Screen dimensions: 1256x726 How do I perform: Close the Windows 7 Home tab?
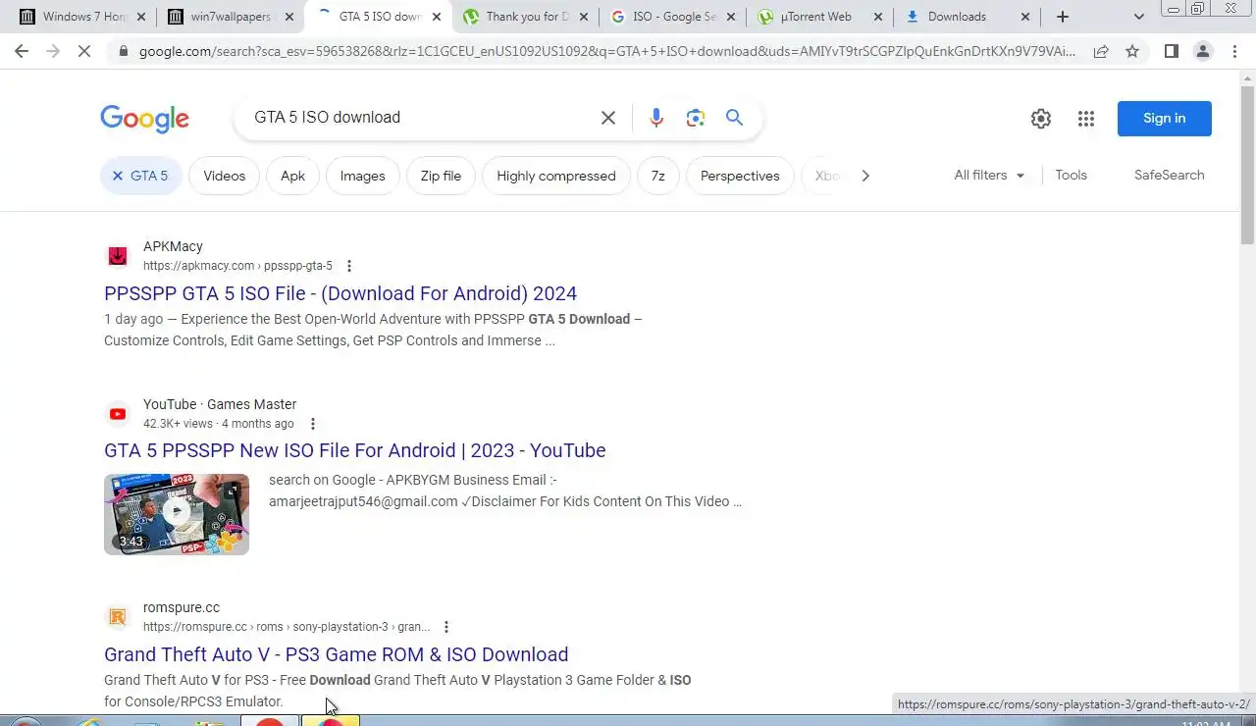coord(141,17)
